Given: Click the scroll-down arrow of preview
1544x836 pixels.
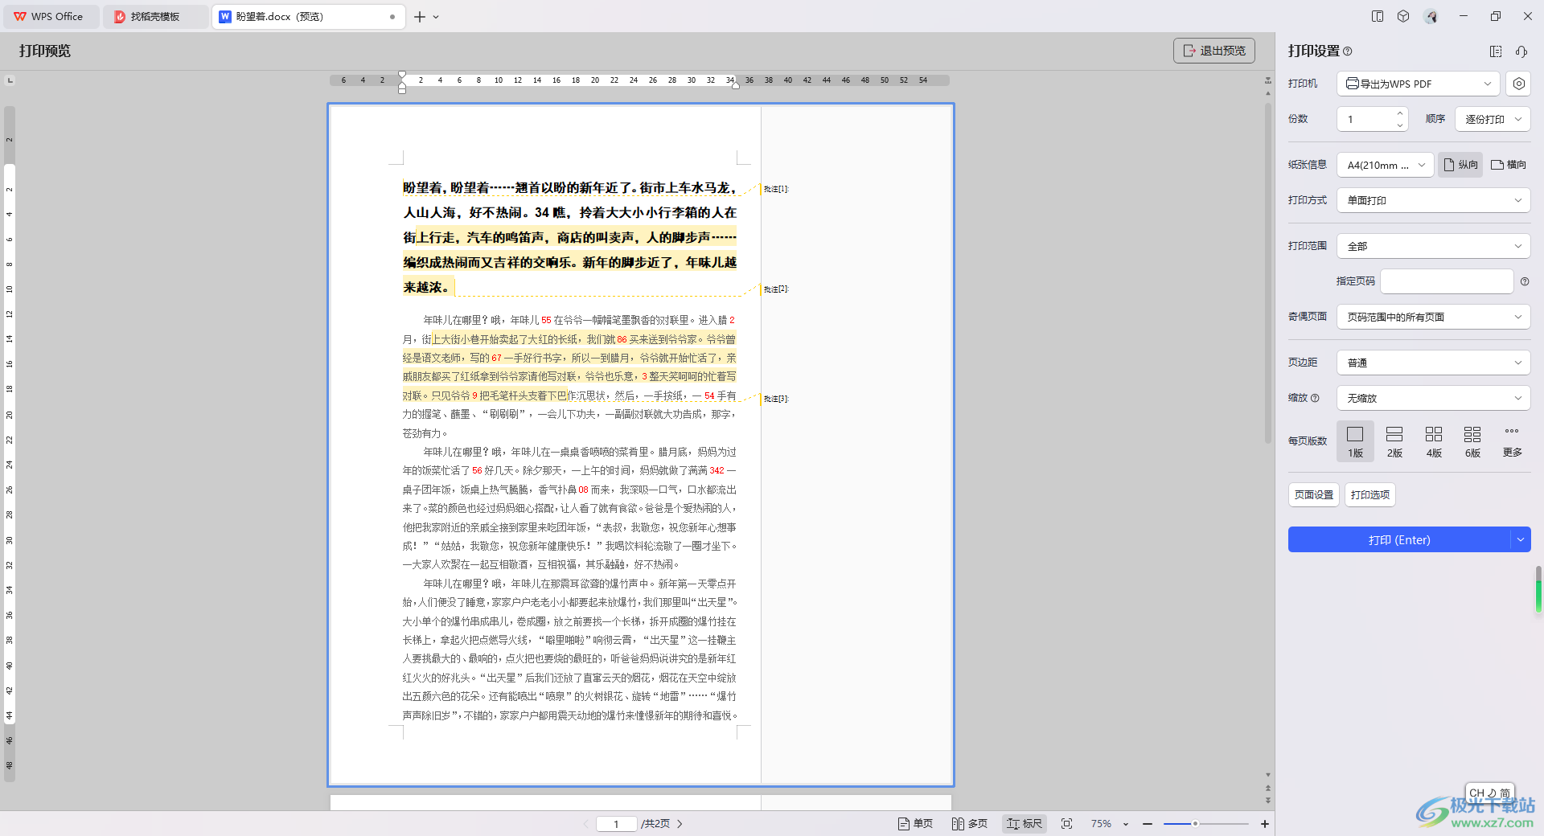Looking at the screenshot, I should (x=1268, y=775).
